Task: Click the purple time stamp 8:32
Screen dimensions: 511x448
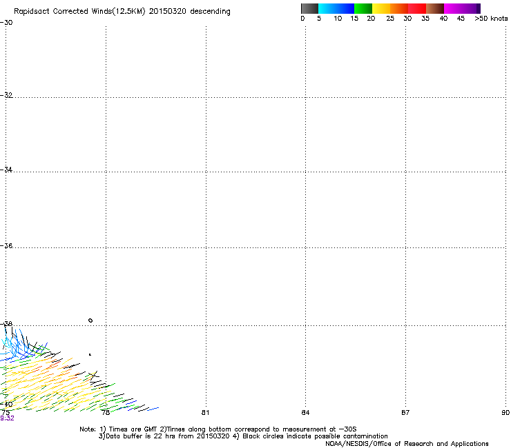Action: tap(7, 418)
